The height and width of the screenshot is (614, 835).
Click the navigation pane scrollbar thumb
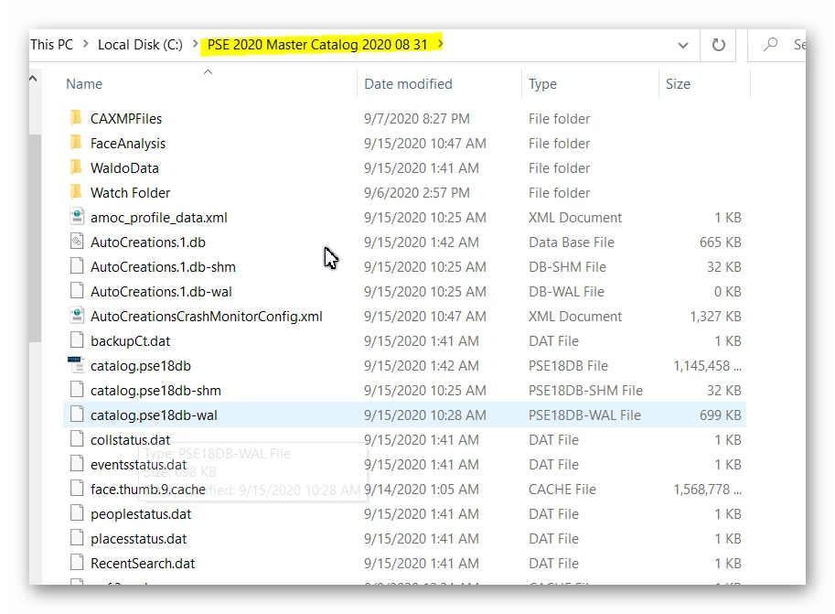[x=35, y=237]
